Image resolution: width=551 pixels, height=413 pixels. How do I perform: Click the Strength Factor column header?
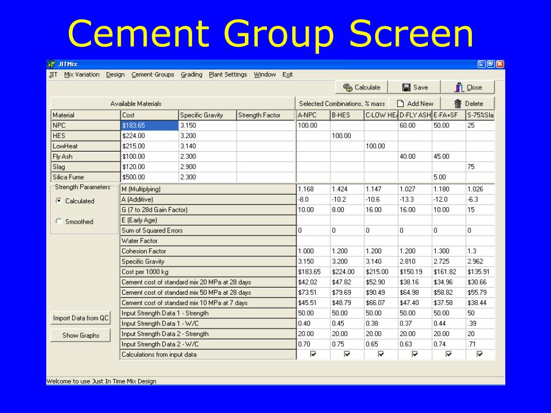click(x=266, y=115)
